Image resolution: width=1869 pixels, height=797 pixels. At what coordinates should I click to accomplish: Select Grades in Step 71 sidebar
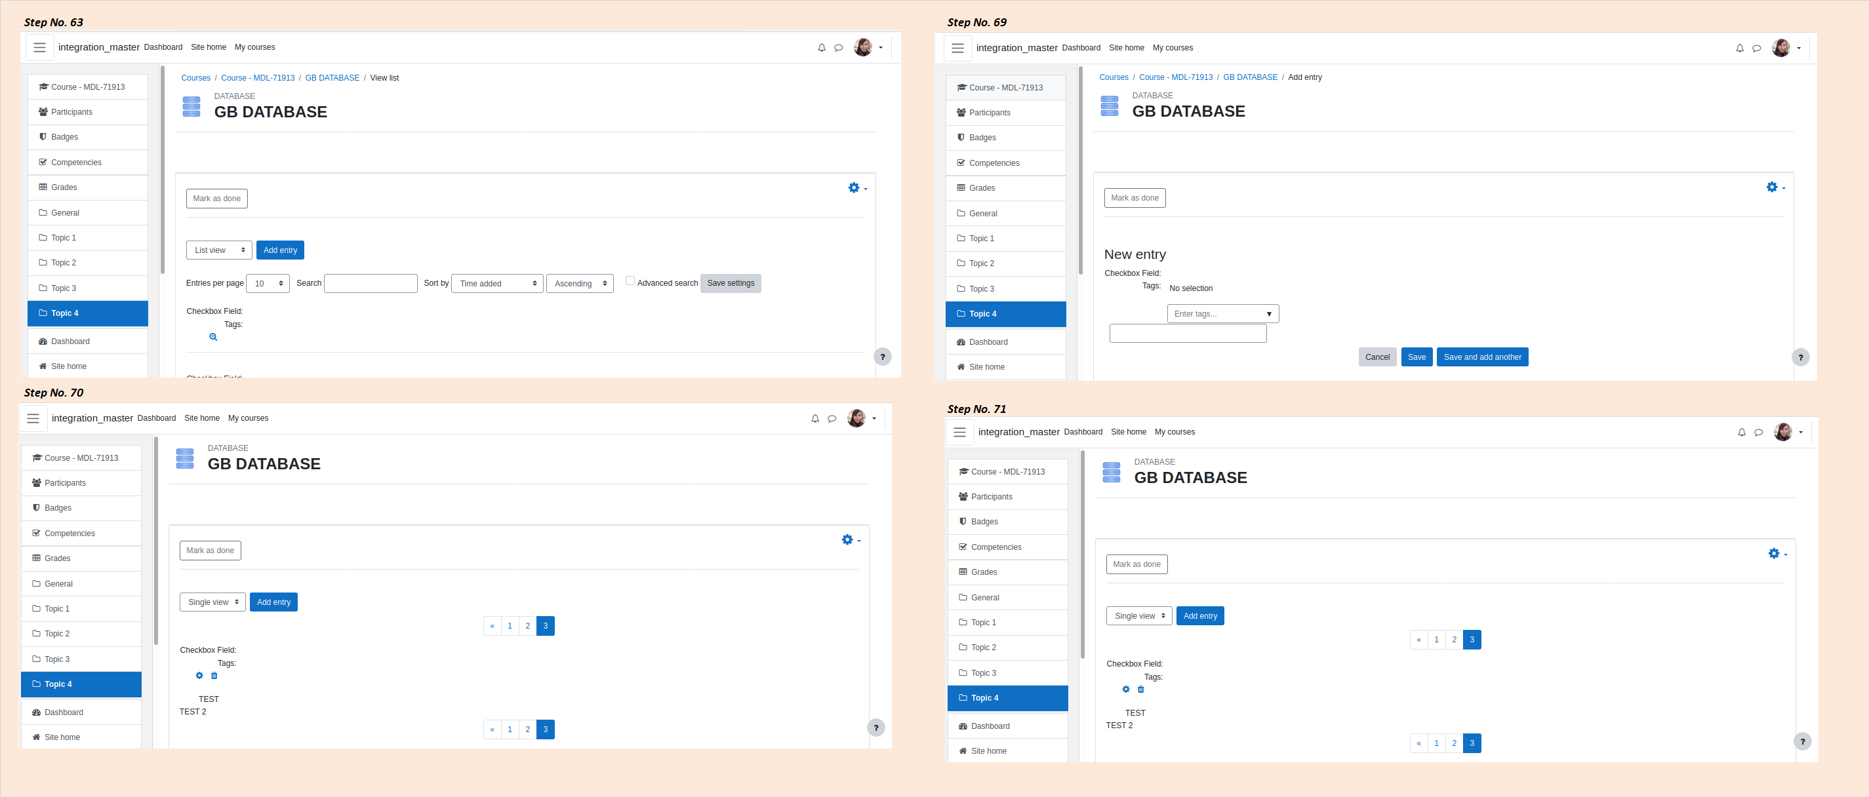click(1008, 572)
